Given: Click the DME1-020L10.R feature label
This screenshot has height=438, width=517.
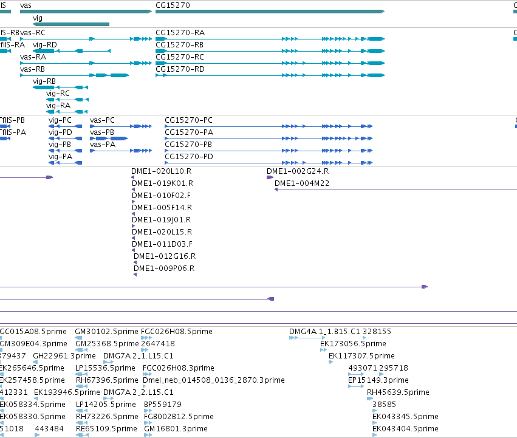Looking at the screenshot, I should (x=161, y=171).
